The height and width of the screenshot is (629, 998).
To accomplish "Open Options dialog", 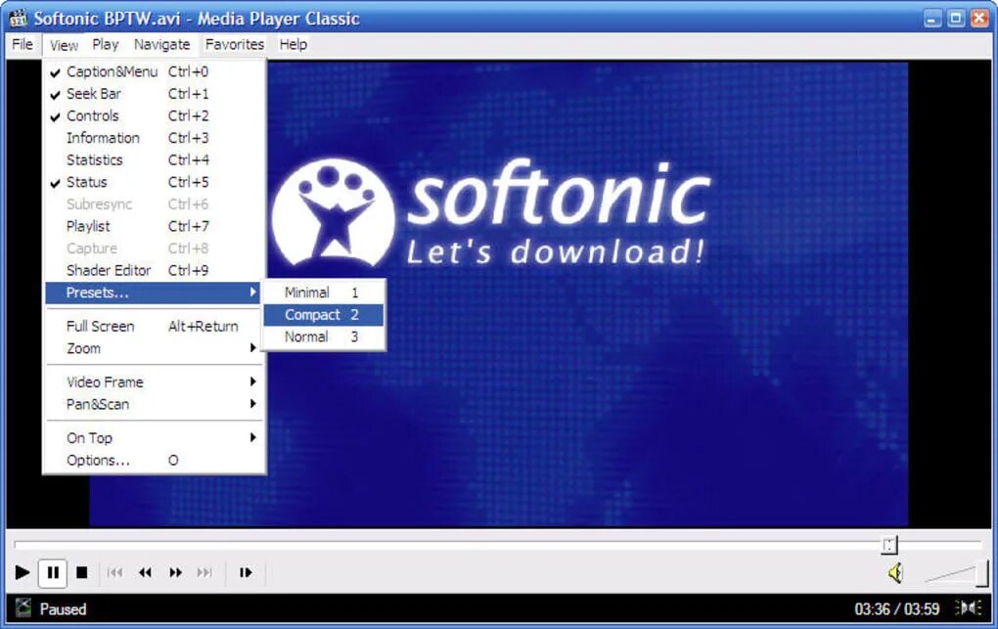I will [x=156, y=461].
